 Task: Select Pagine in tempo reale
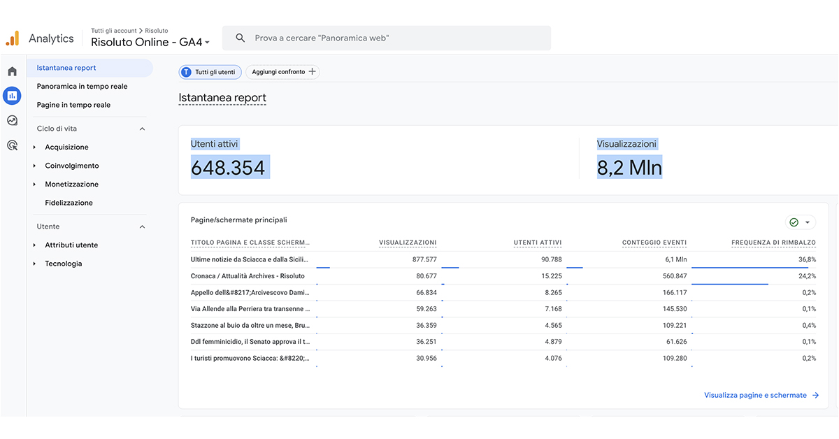click(x=73, y=105)
